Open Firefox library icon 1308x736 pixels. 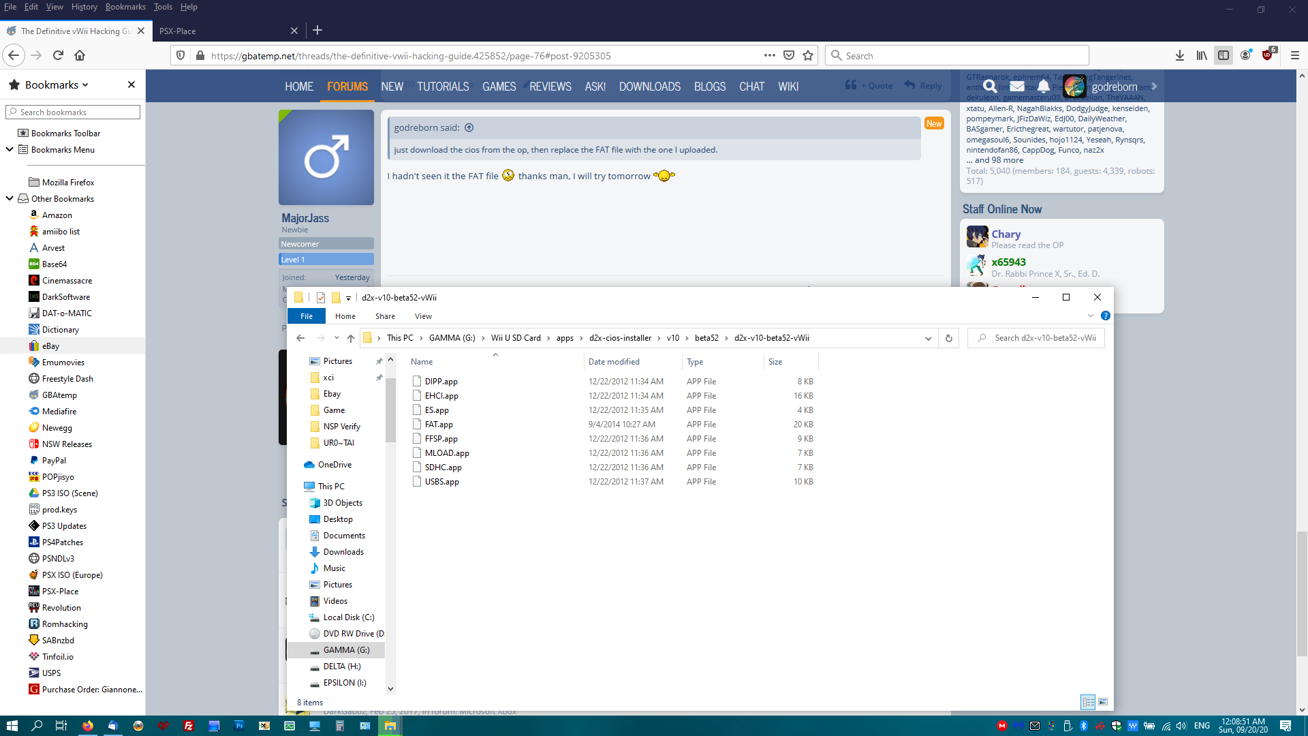click(1202, 56)
